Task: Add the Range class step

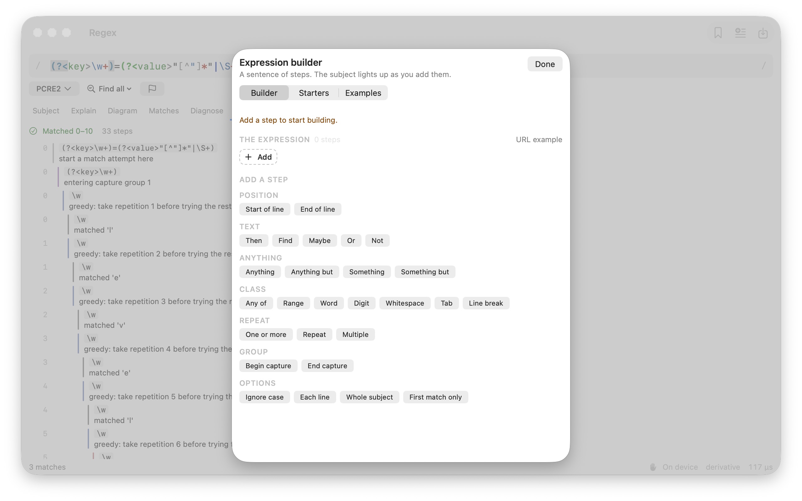Action: (x=293, y=303)
